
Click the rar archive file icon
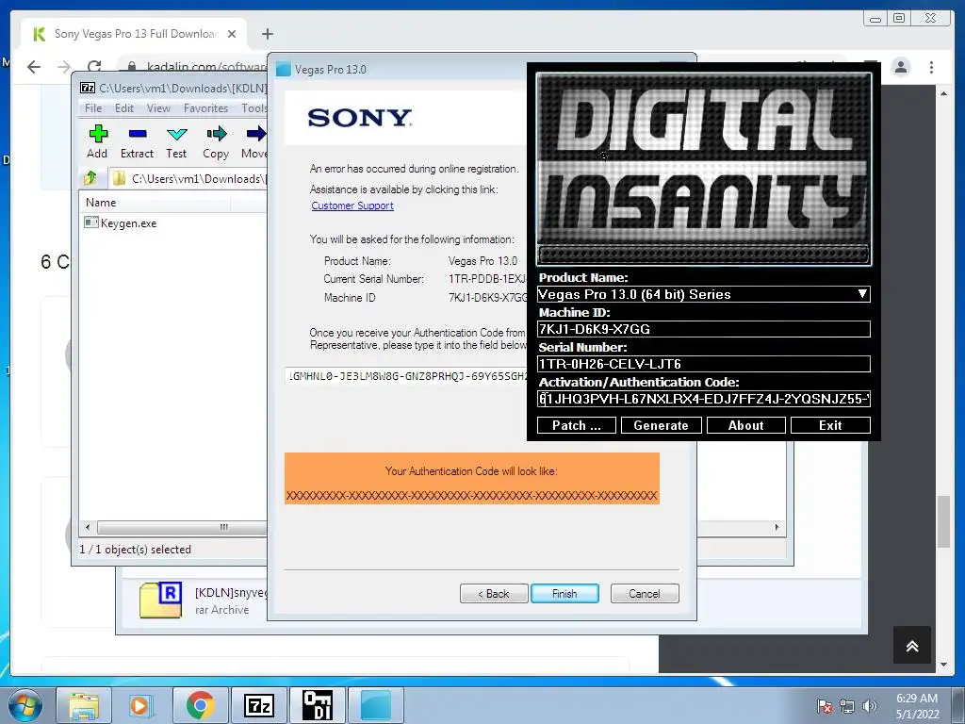(x=160, y=600)
